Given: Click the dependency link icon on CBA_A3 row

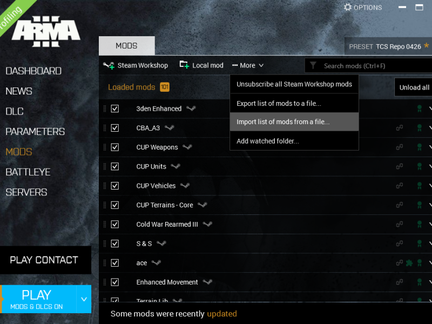Looking at the screenshot, I should [400, 128].
